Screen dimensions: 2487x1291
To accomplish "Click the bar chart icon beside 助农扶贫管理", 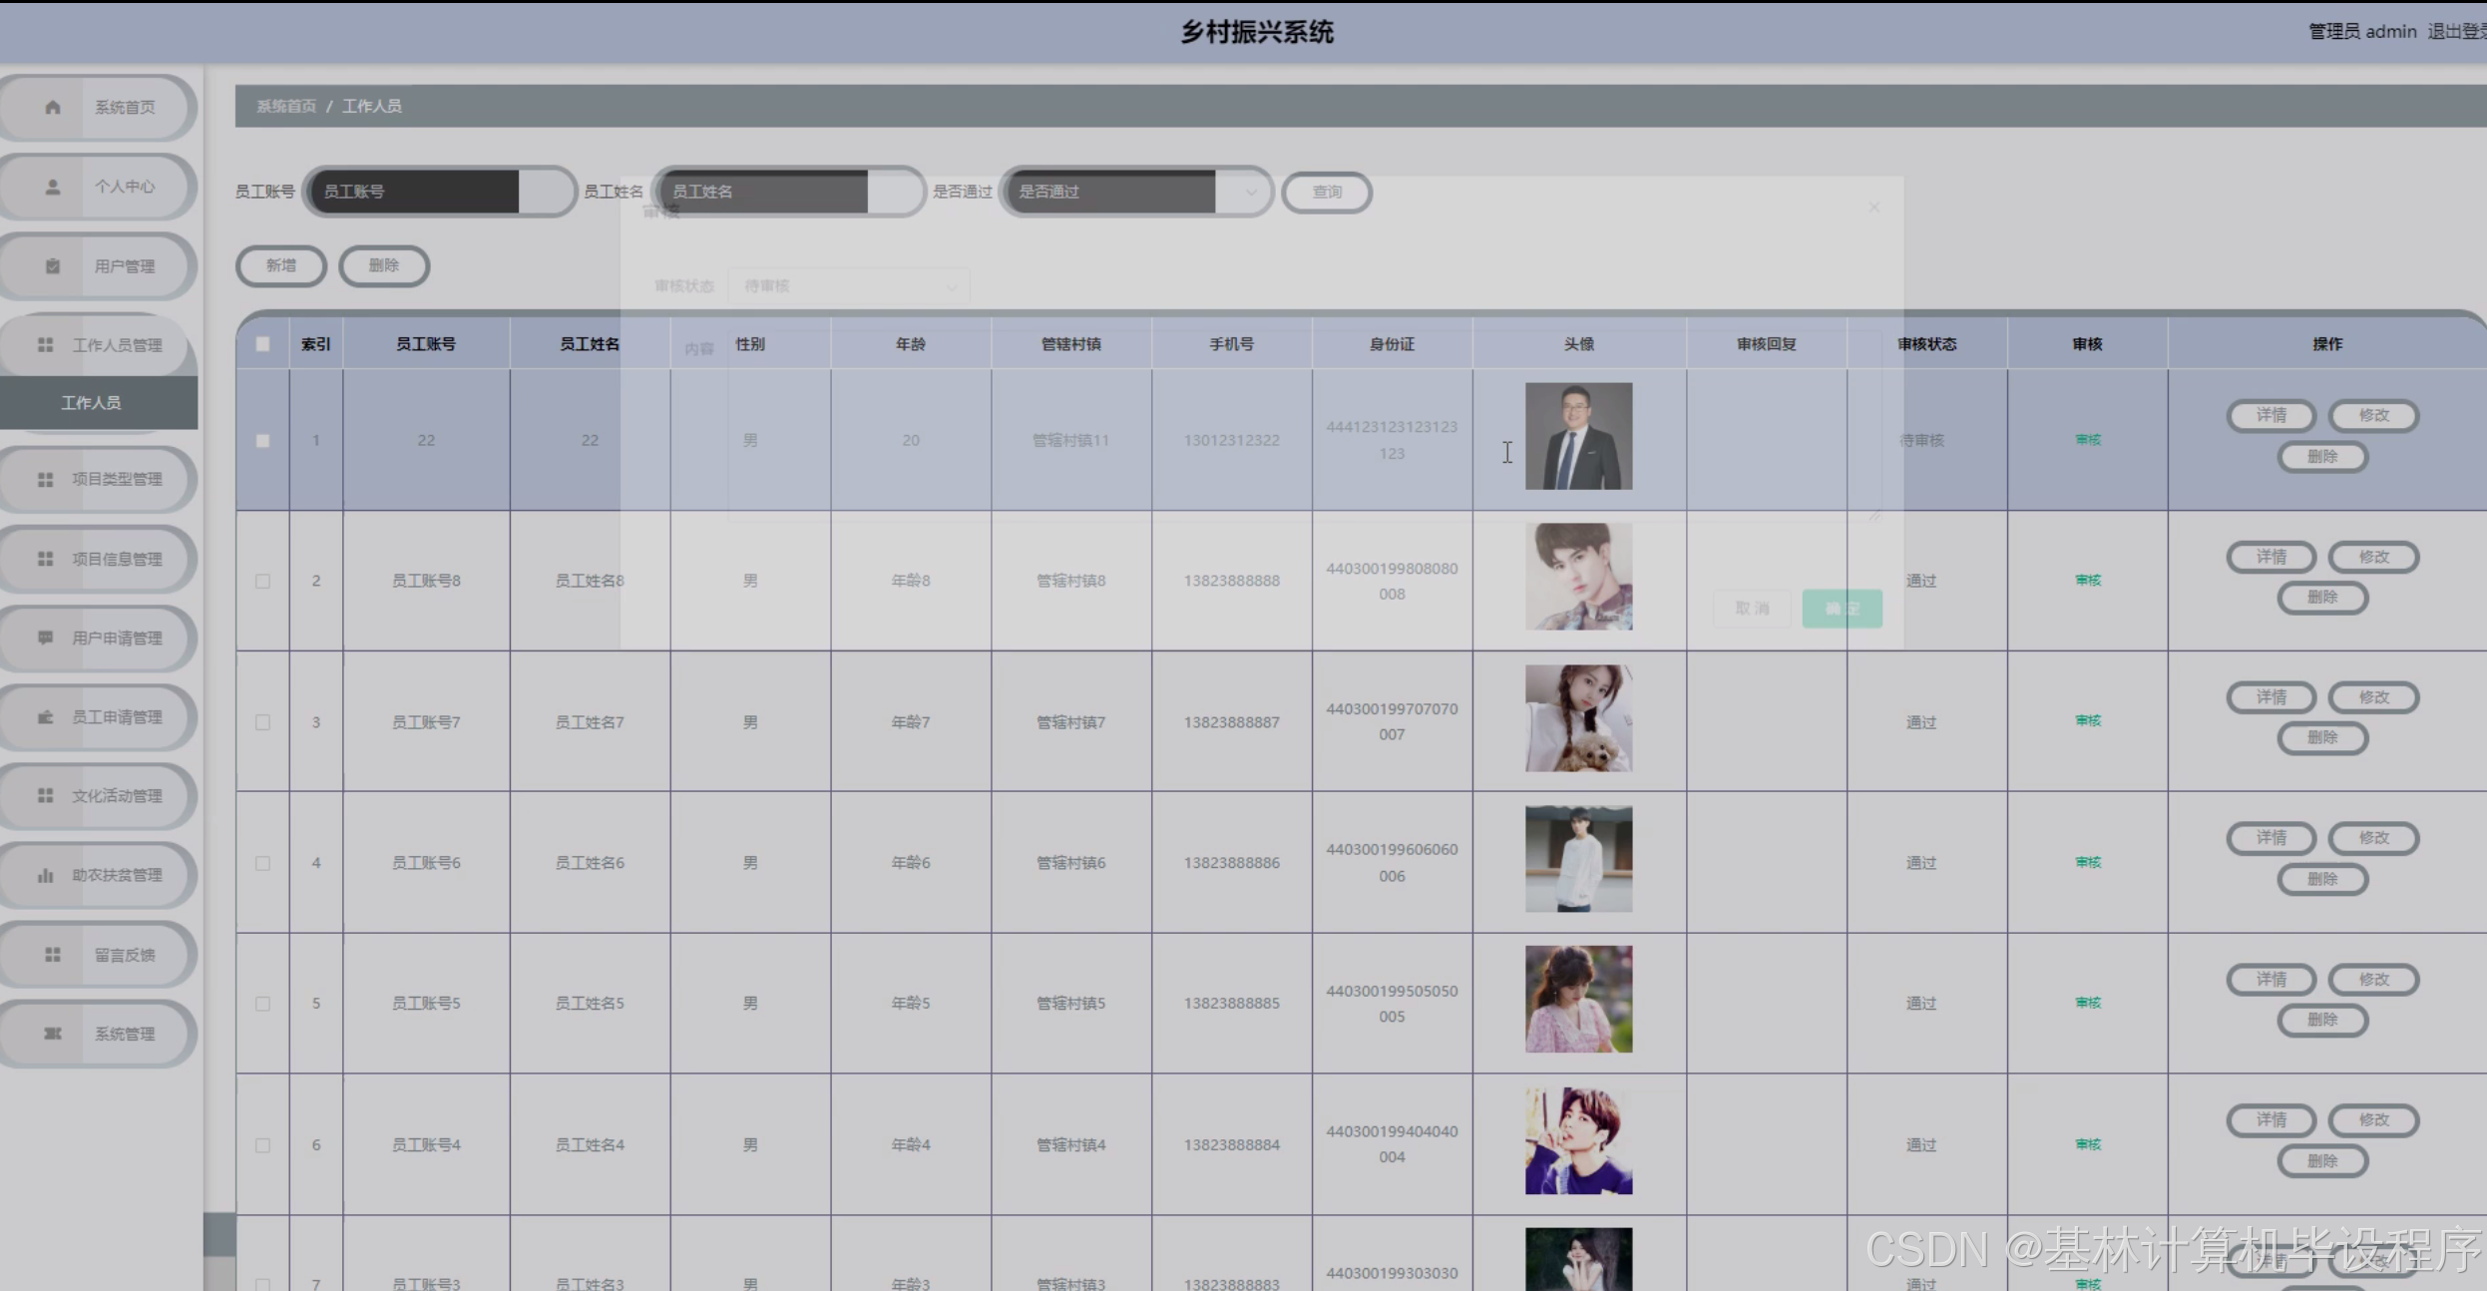I will click(x=45, y=875).
